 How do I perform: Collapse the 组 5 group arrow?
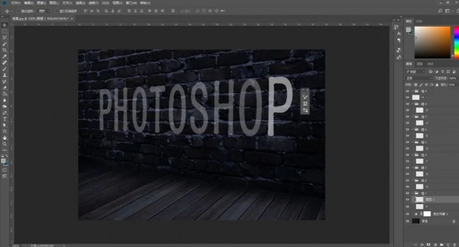(x=413, y=142)
